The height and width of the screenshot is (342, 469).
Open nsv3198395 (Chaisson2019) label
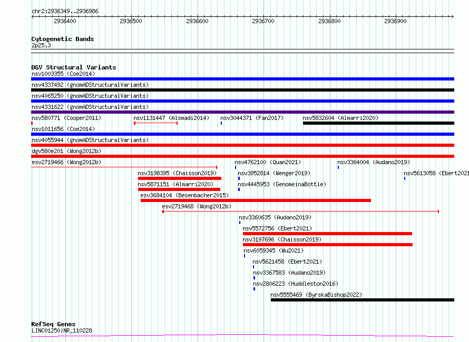[177, 173]
